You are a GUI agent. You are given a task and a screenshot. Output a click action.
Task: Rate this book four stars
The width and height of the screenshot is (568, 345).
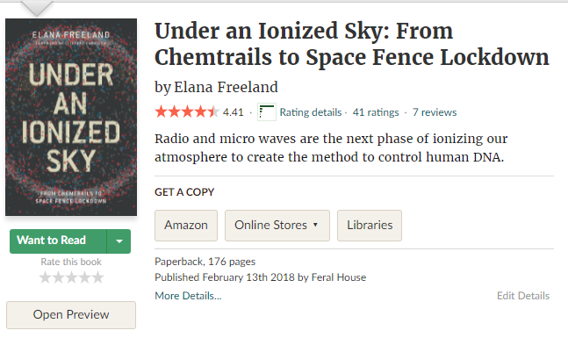tap(84, 277)
